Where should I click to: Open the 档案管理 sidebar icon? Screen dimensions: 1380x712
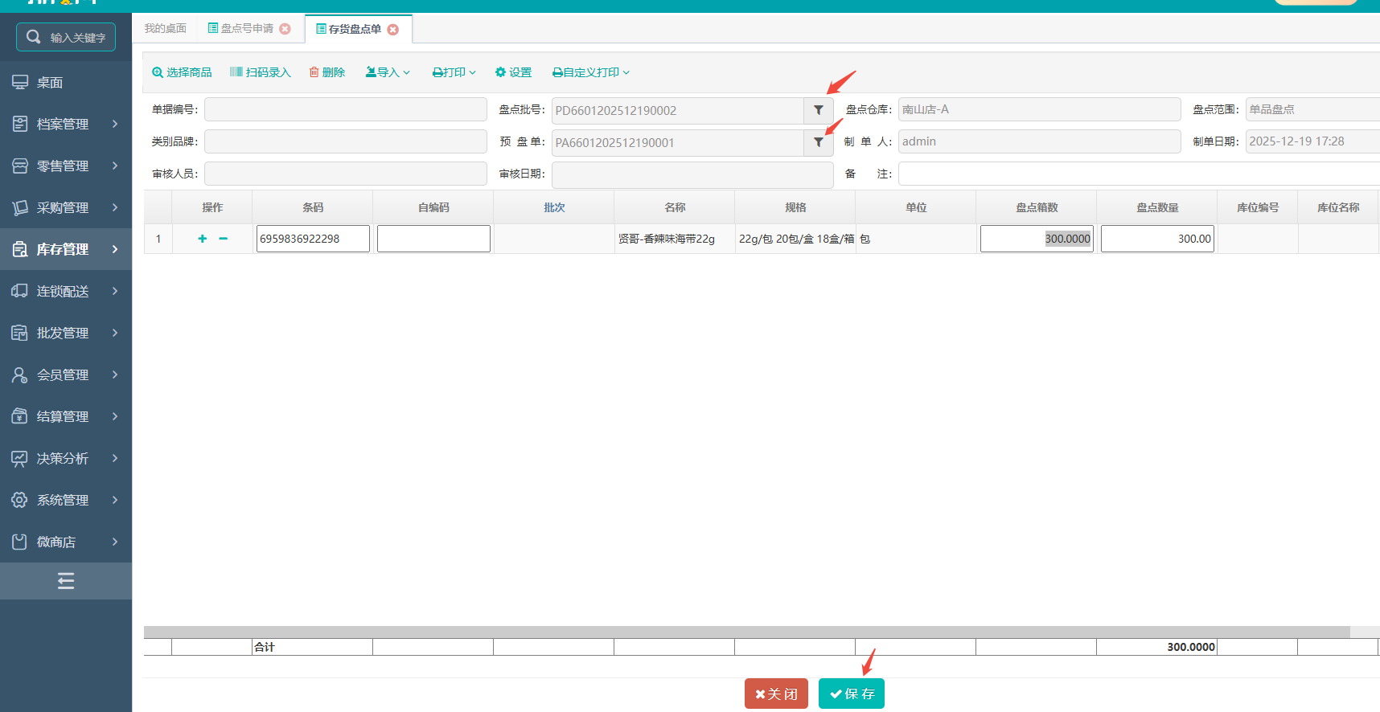click(x=20, y=124)
